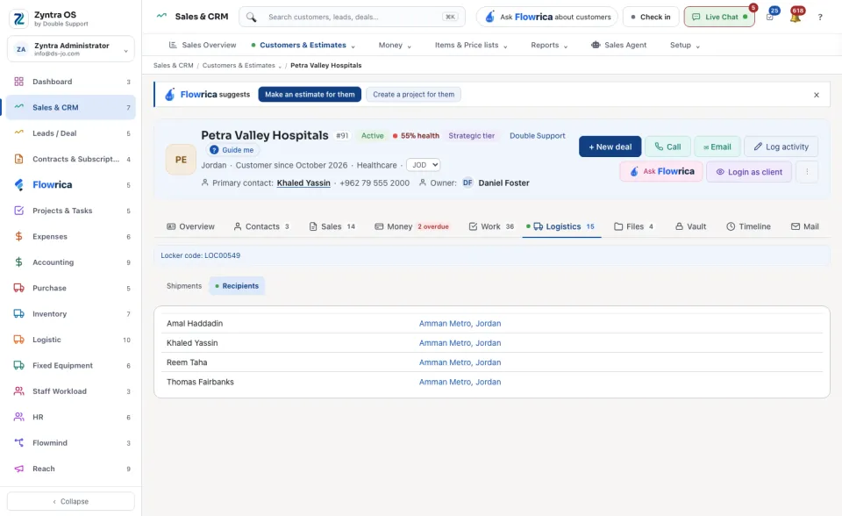842x516 pixels.
Task: Open breadcrumb Customers & Estimates chevron
Action: (x=280, y=66)
